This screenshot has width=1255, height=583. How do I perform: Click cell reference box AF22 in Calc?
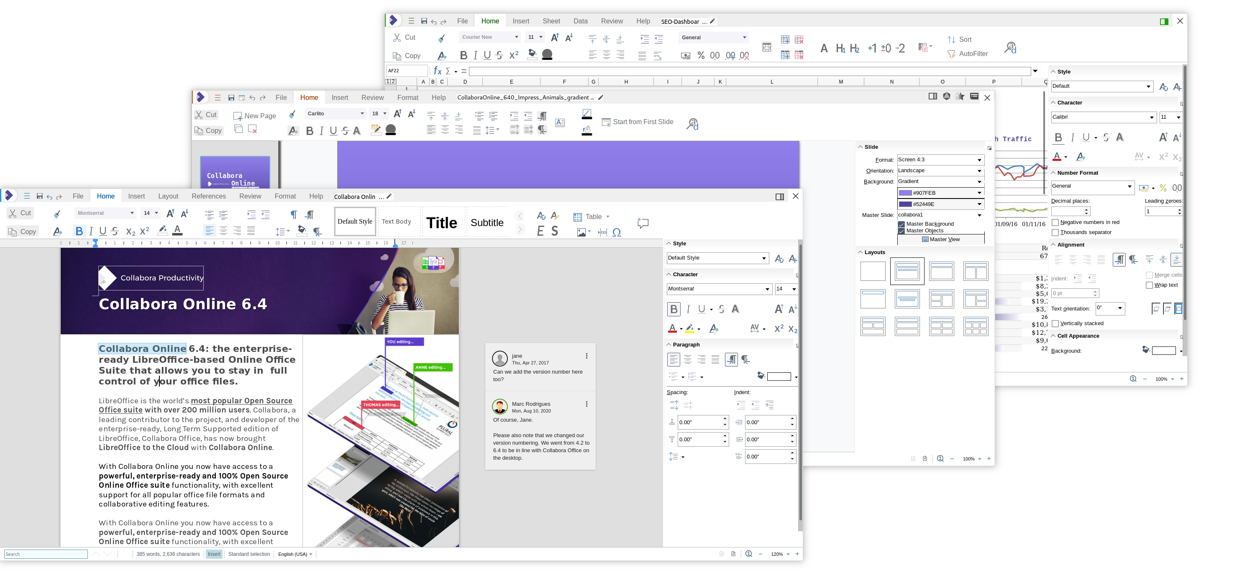click(x=407, y=71)
